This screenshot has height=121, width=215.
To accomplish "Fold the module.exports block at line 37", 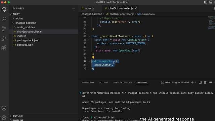I will 89,61.
